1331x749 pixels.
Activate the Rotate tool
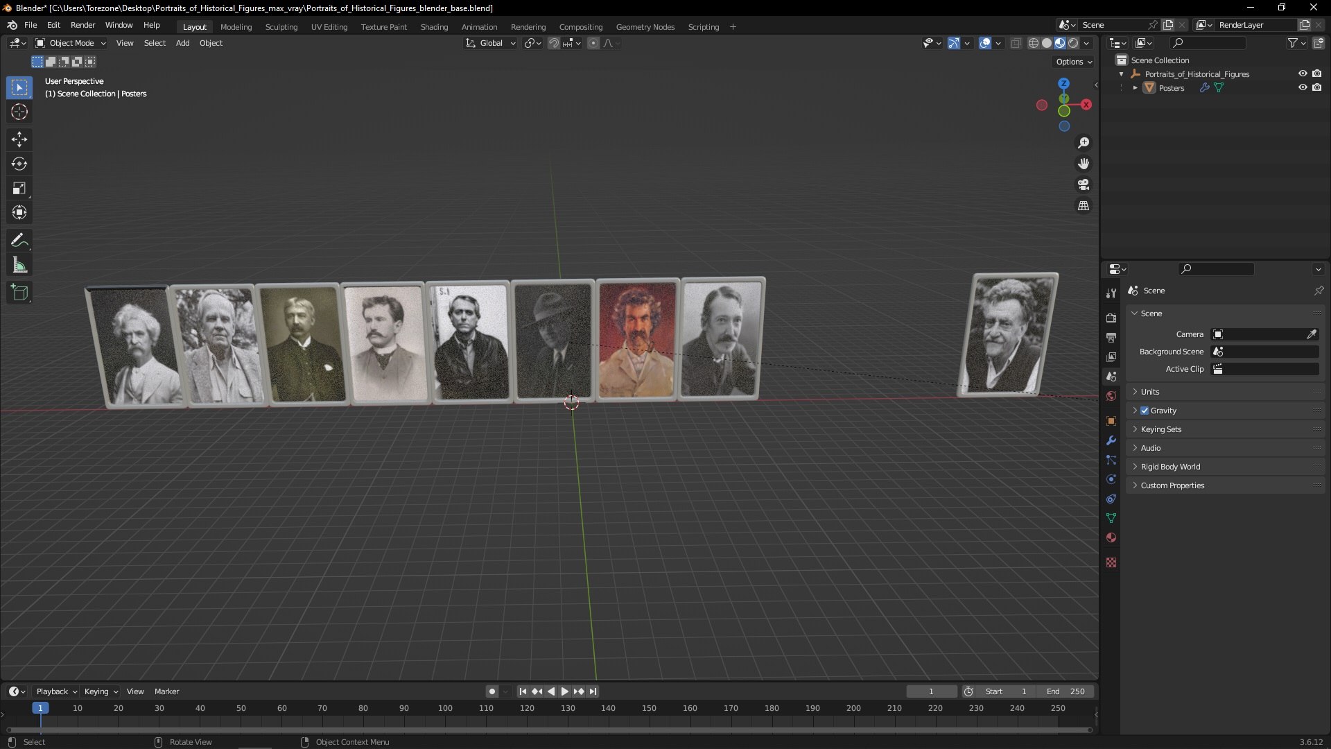pos(19,164)
